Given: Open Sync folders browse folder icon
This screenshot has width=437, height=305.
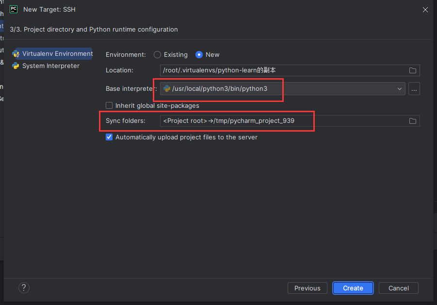Looking at the screenshot, I should tap(413, 121).
